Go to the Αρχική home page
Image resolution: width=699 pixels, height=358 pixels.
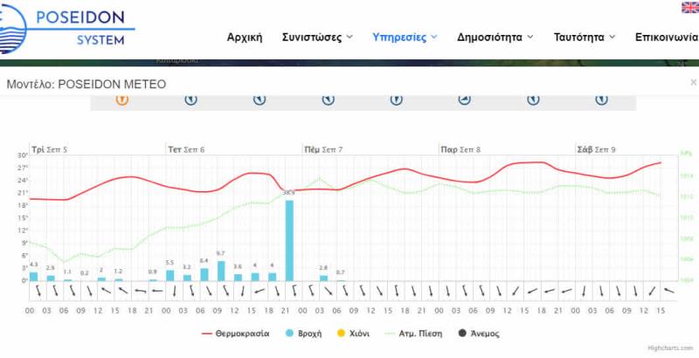click(245, 38)
